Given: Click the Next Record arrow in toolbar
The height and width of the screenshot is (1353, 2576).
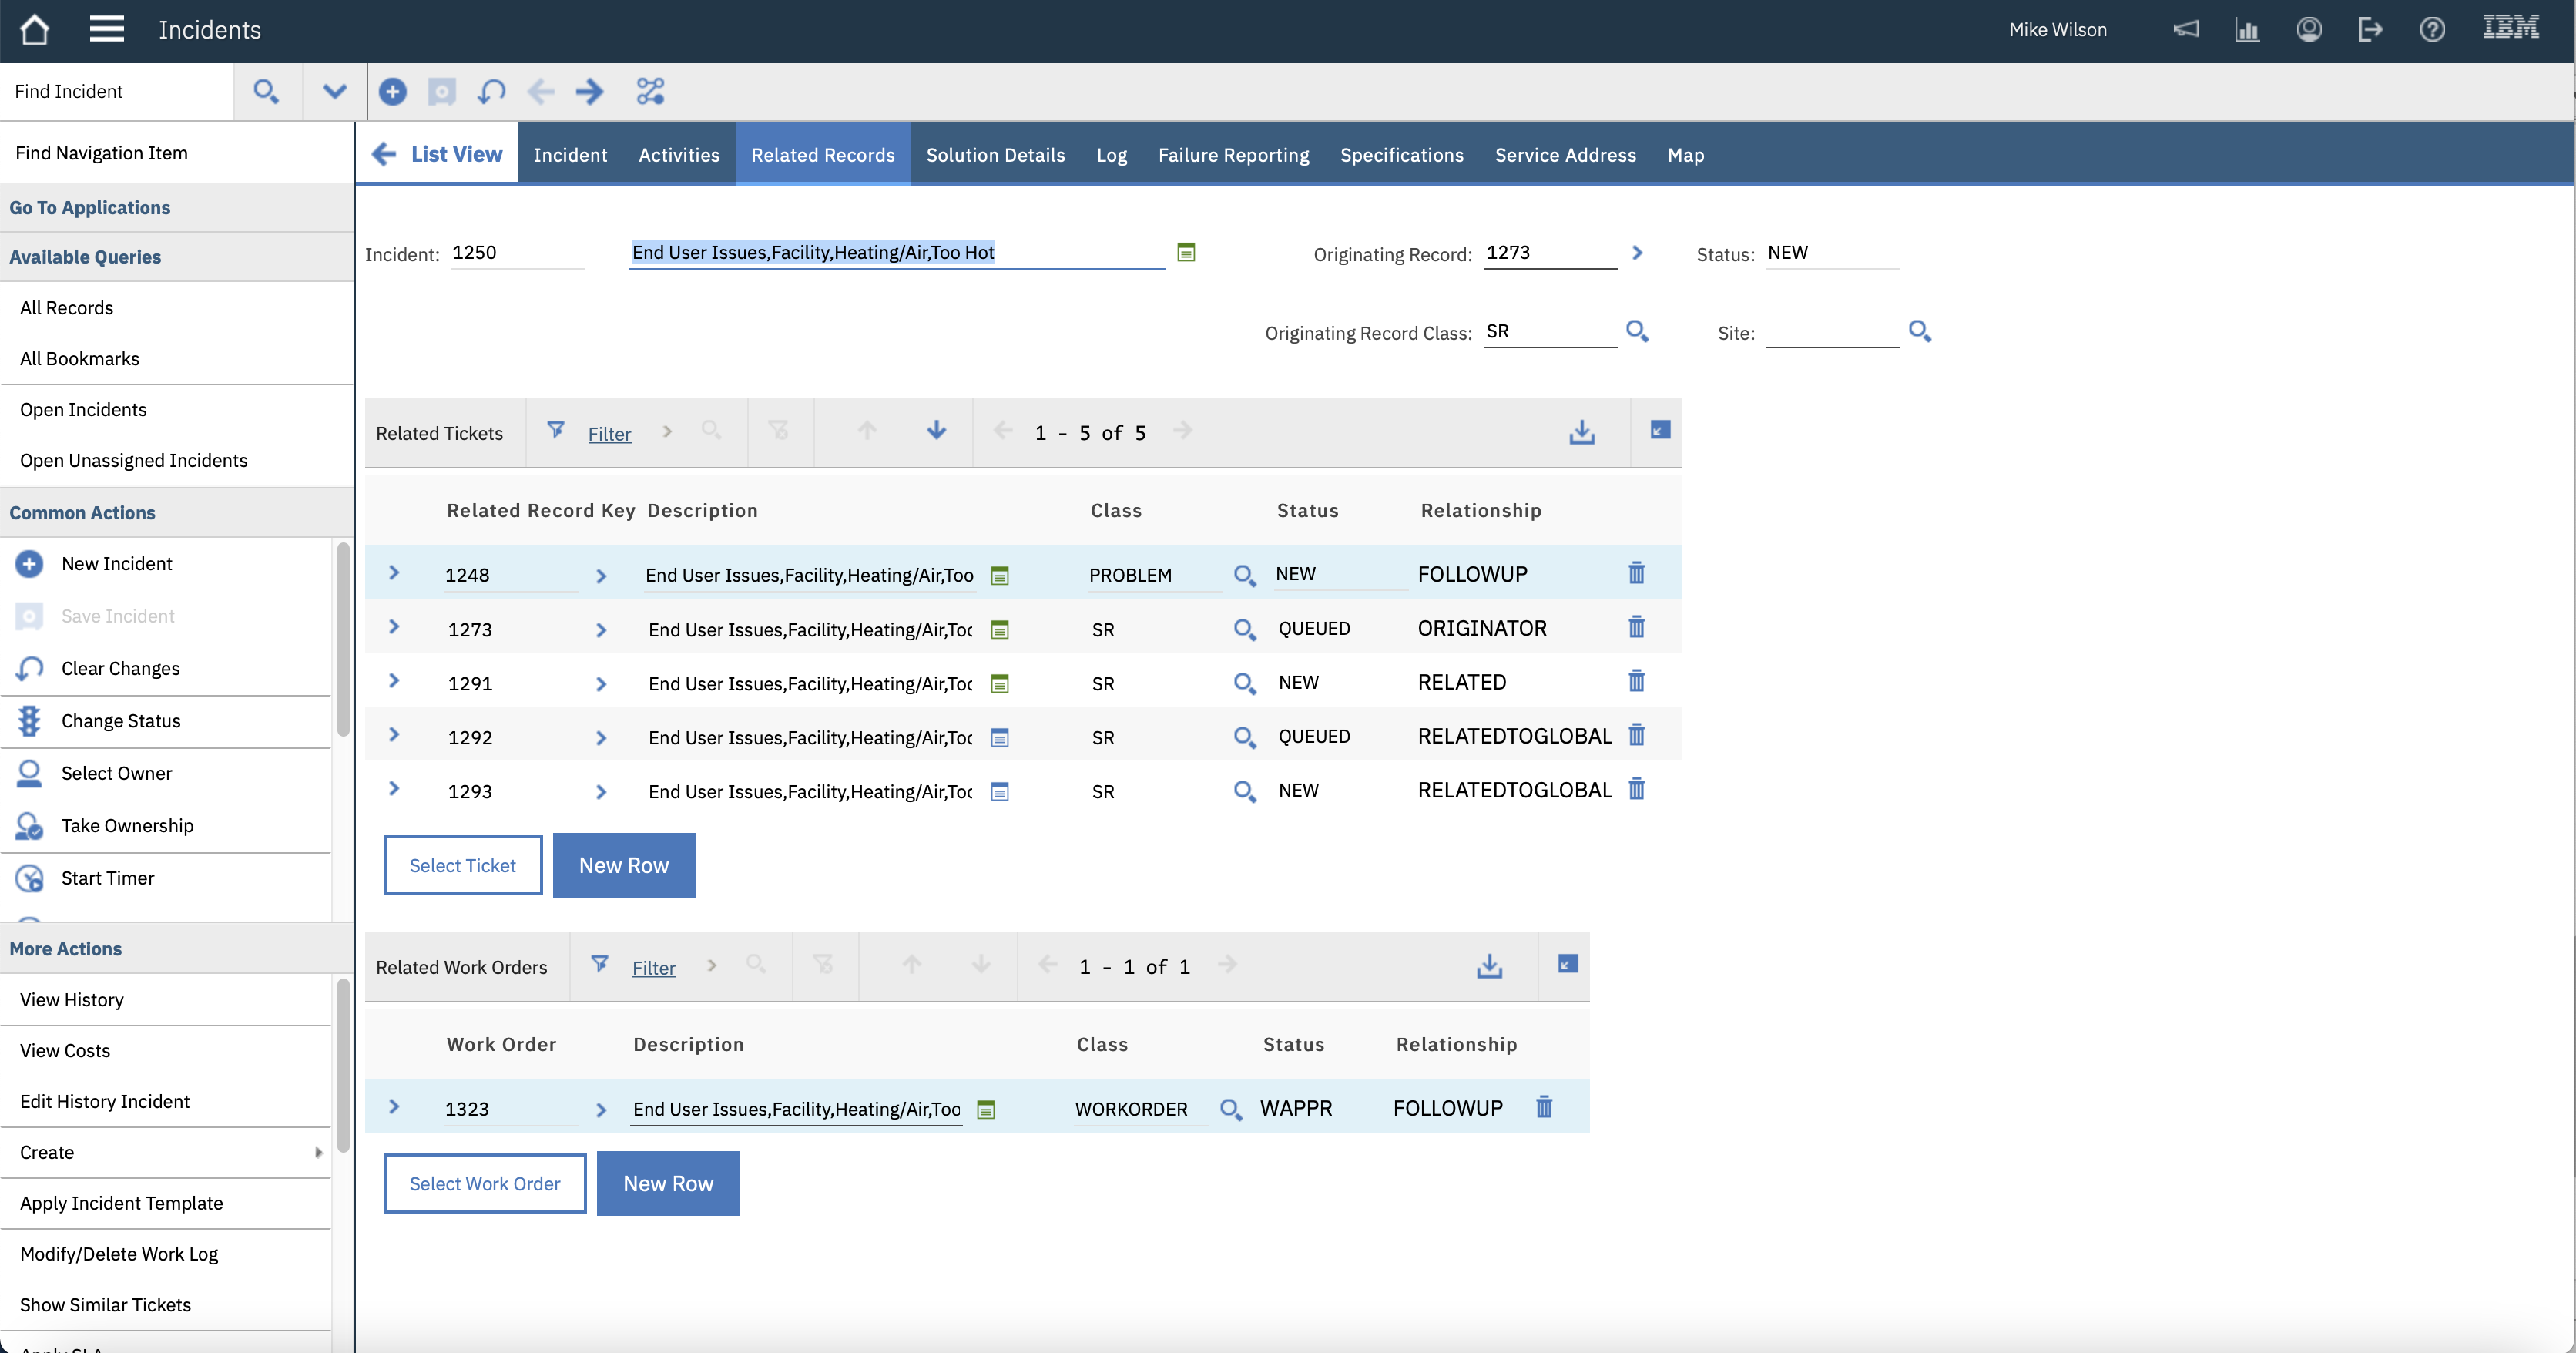Looking at the screenshot, I should (x=590, y=92).
